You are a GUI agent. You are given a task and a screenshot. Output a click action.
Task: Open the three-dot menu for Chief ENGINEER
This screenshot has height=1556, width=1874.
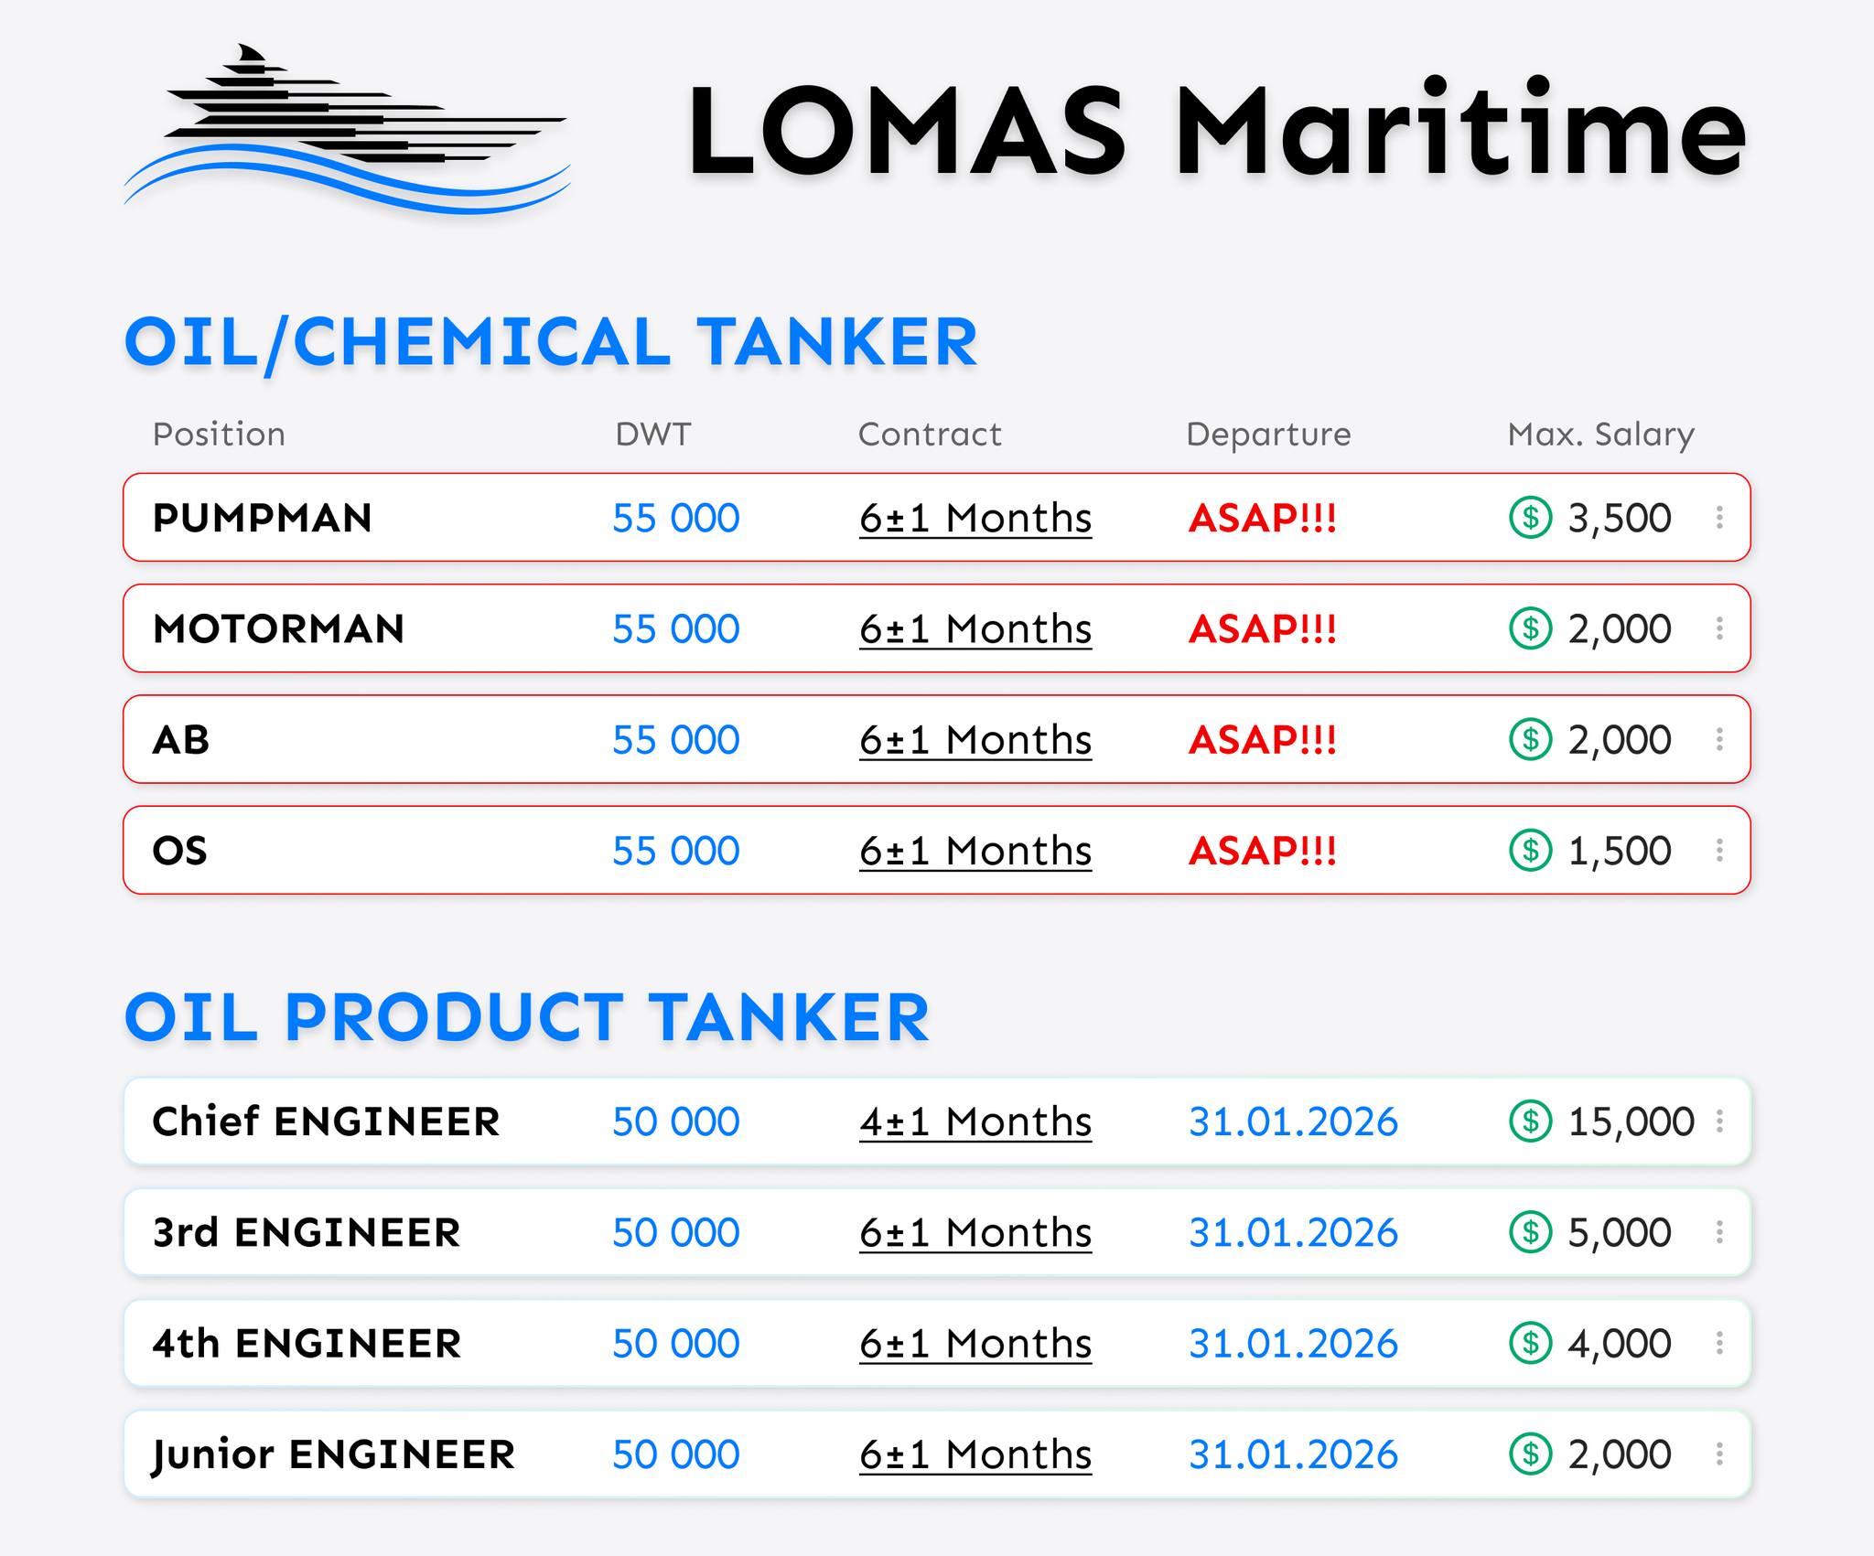tap(1720, 1121)
